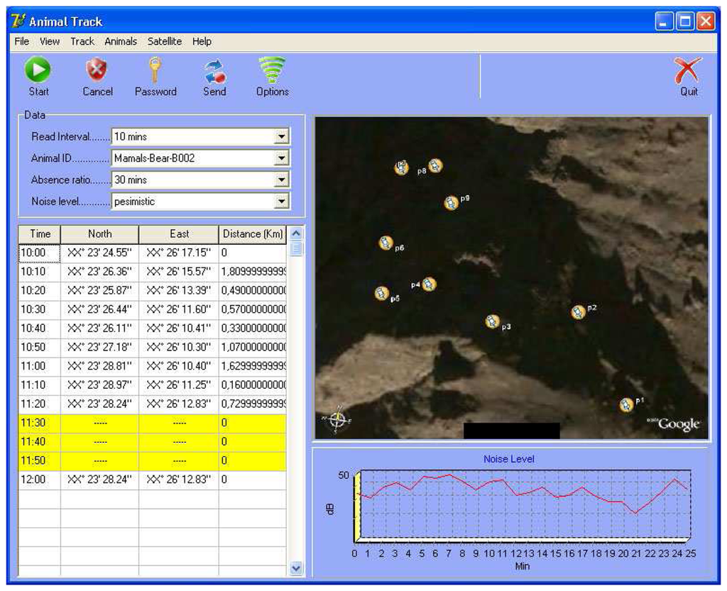727x591 pixels.
Task: Maximize the Animal Track window
Action: [x=685, y=22]
